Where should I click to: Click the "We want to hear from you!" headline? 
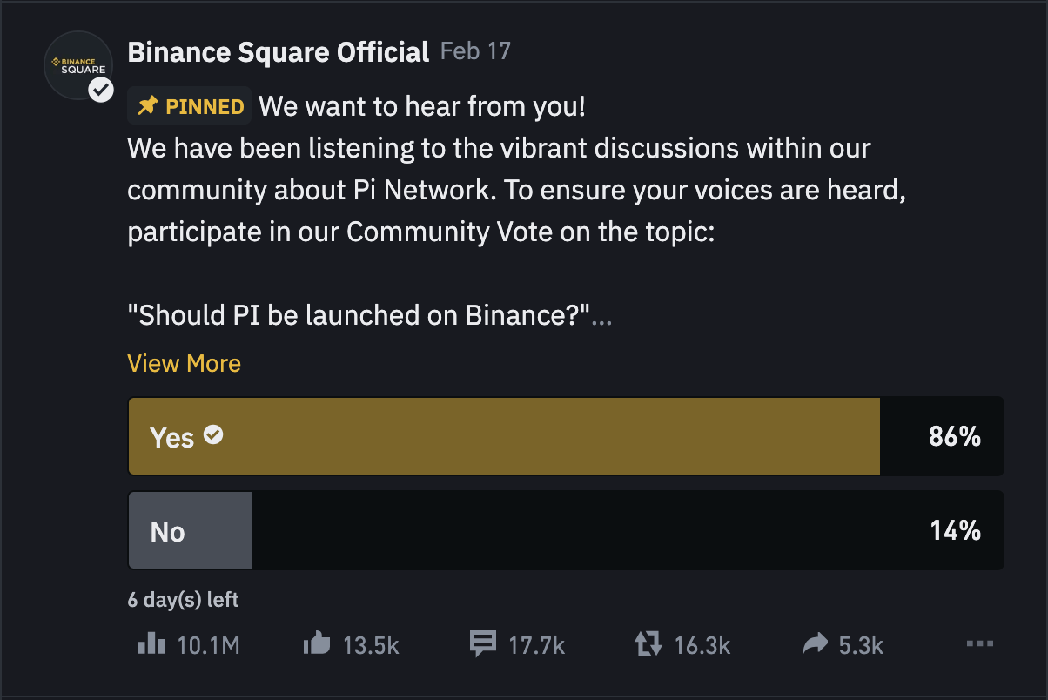422,107
